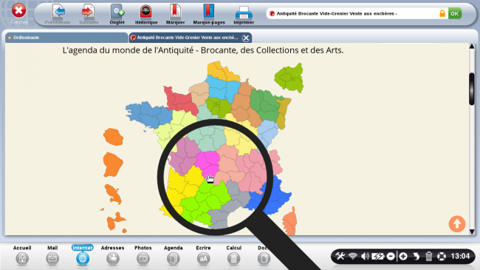Go forward using the Suivante arrow
Image resolution: width=480 pixels, height=270 pixels.
click(89, 14)
